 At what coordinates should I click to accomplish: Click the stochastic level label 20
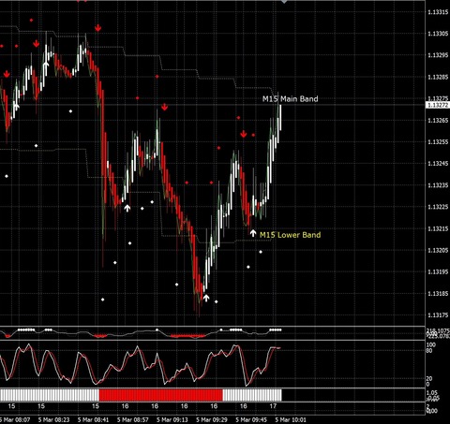pos(429,378)
